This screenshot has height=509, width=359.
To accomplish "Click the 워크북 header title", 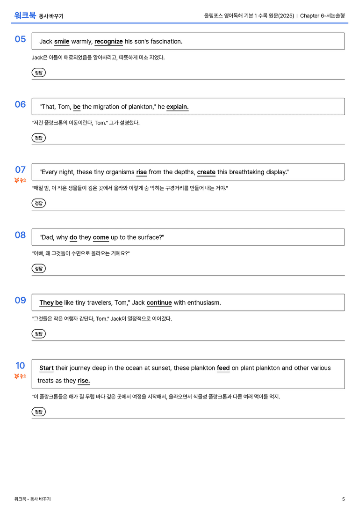I will (25, 15).
